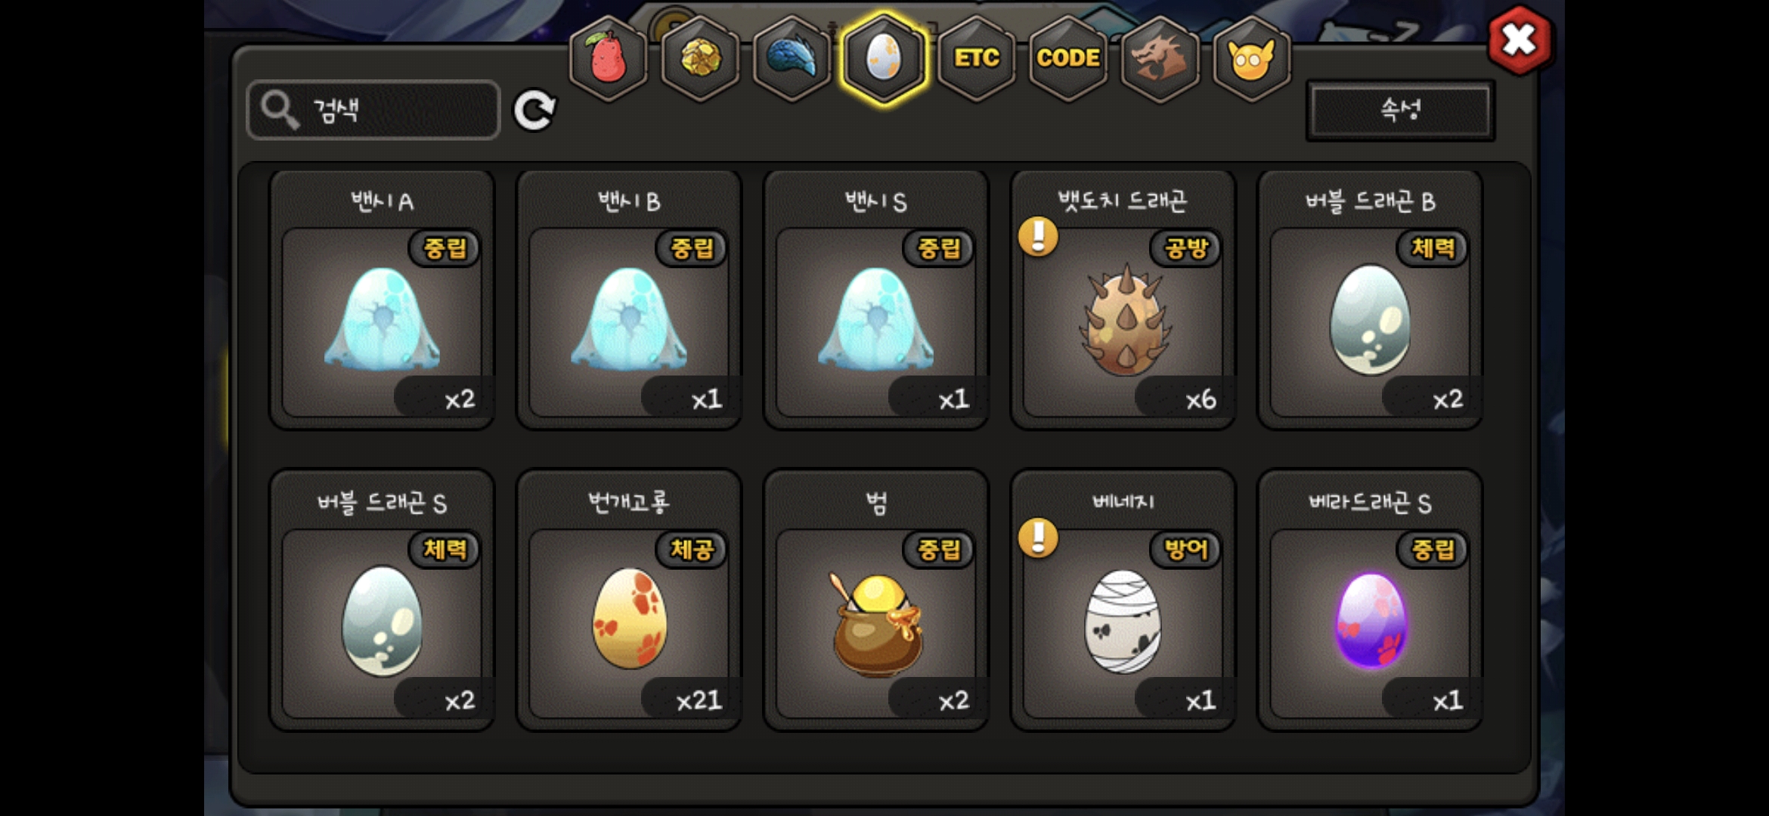The image size is (1769, 816).
Task: Pick the 버블 드래곤 B egg
Action: coord(1370,300)
